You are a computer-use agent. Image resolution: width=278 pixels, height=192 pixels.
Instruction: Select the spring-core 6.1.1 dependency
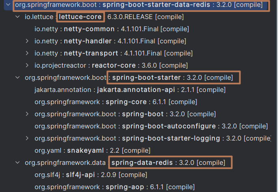pyautogui.click(x=110, y=102)
